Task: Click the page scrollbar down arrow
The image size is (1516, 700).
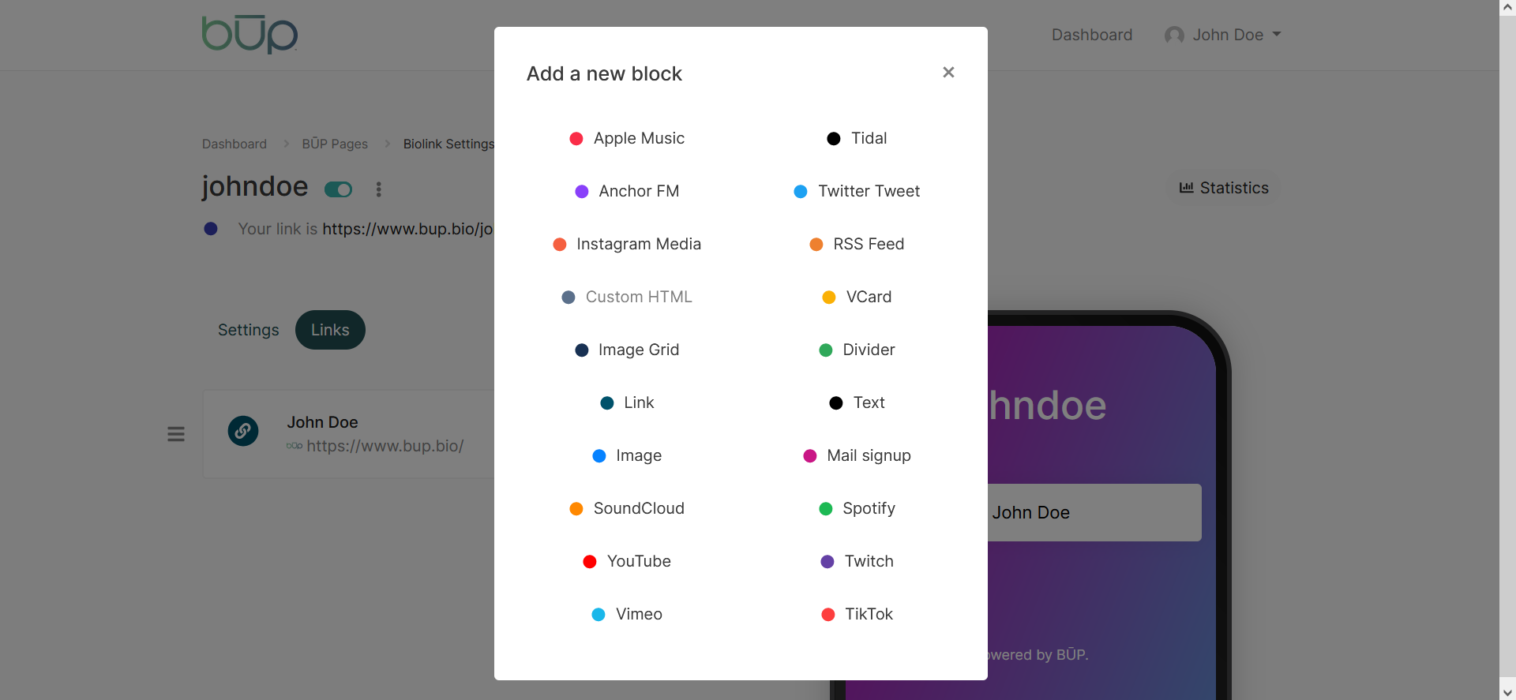Action: (x=1507, y=692)
